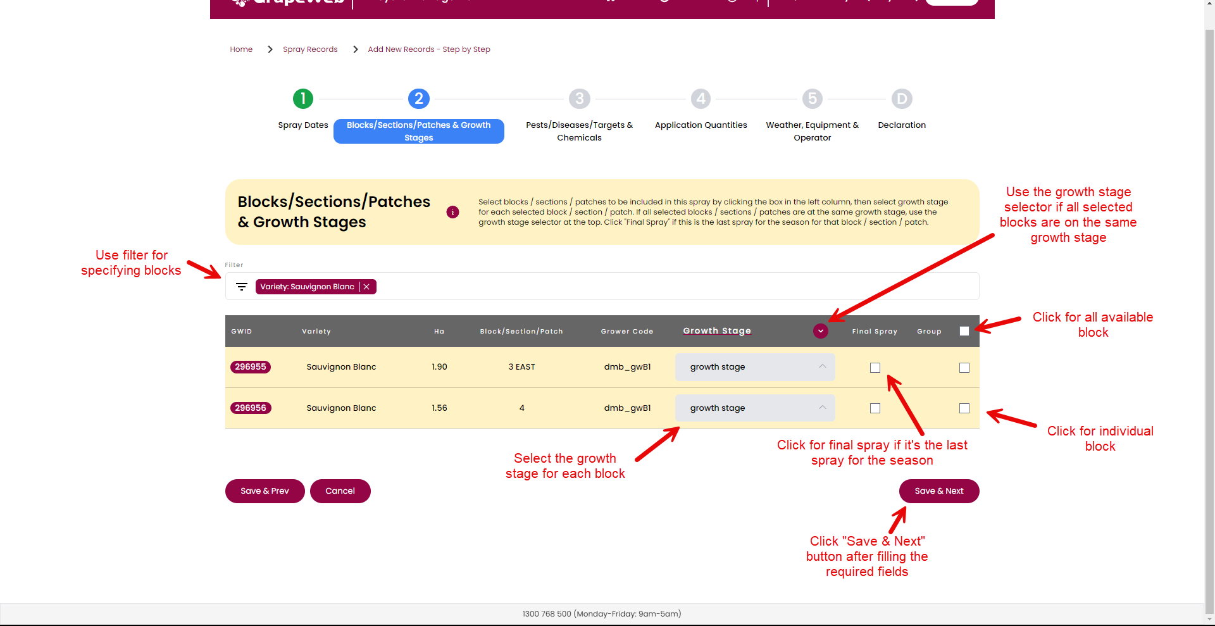The height and width of the screenshot is (626, 1215).
Task: Remove the Variety: Sauvignon Blanc filter chip
Action: pyautogui.click(x=366, y=286)
